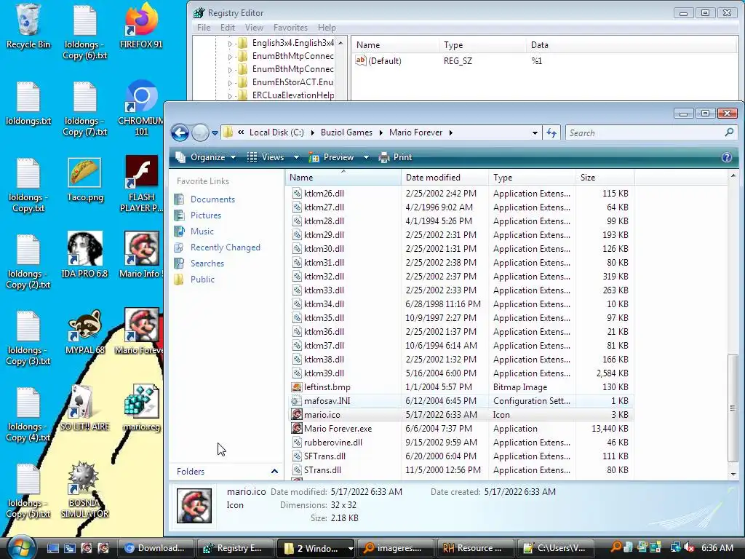Viewport: 745px width, 559px height.
Task: Open Public favorite link
Action: pyautogui.click(x=202, y=279)
